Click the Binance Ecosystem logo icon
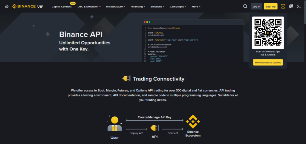The image size is (306, 144). 193,122
